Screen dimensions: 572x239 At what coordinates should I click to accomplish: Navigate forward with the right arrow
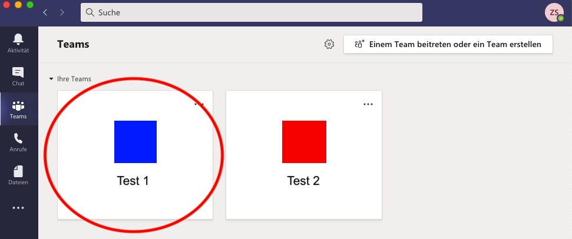[62, 12]
